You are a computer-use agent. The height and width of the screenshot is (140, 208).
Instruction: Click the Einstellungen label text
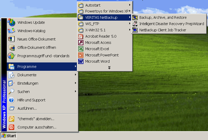pyautogui.click(x=28, y=83)
